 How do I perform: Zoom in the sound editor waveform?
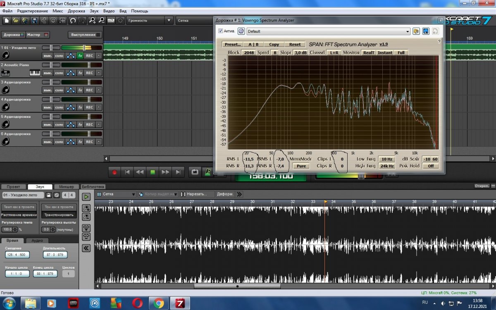point(86,208)
